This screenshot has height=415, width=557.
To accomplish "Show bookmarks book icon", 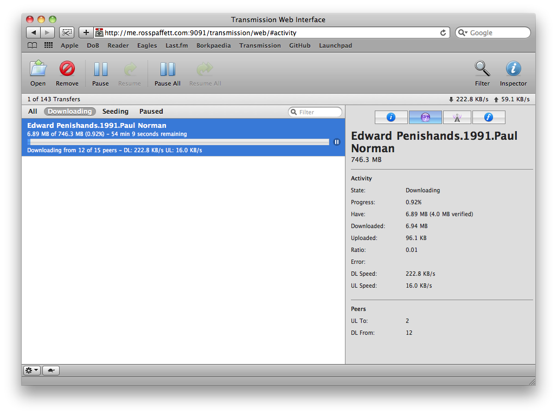I will pyautogui.click(x=33, y=46).
